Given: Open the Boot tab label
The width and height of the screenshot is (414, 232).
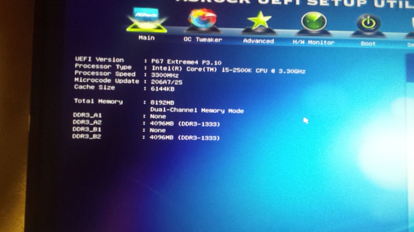Looking at the screenshot, I should coord(368,43).
